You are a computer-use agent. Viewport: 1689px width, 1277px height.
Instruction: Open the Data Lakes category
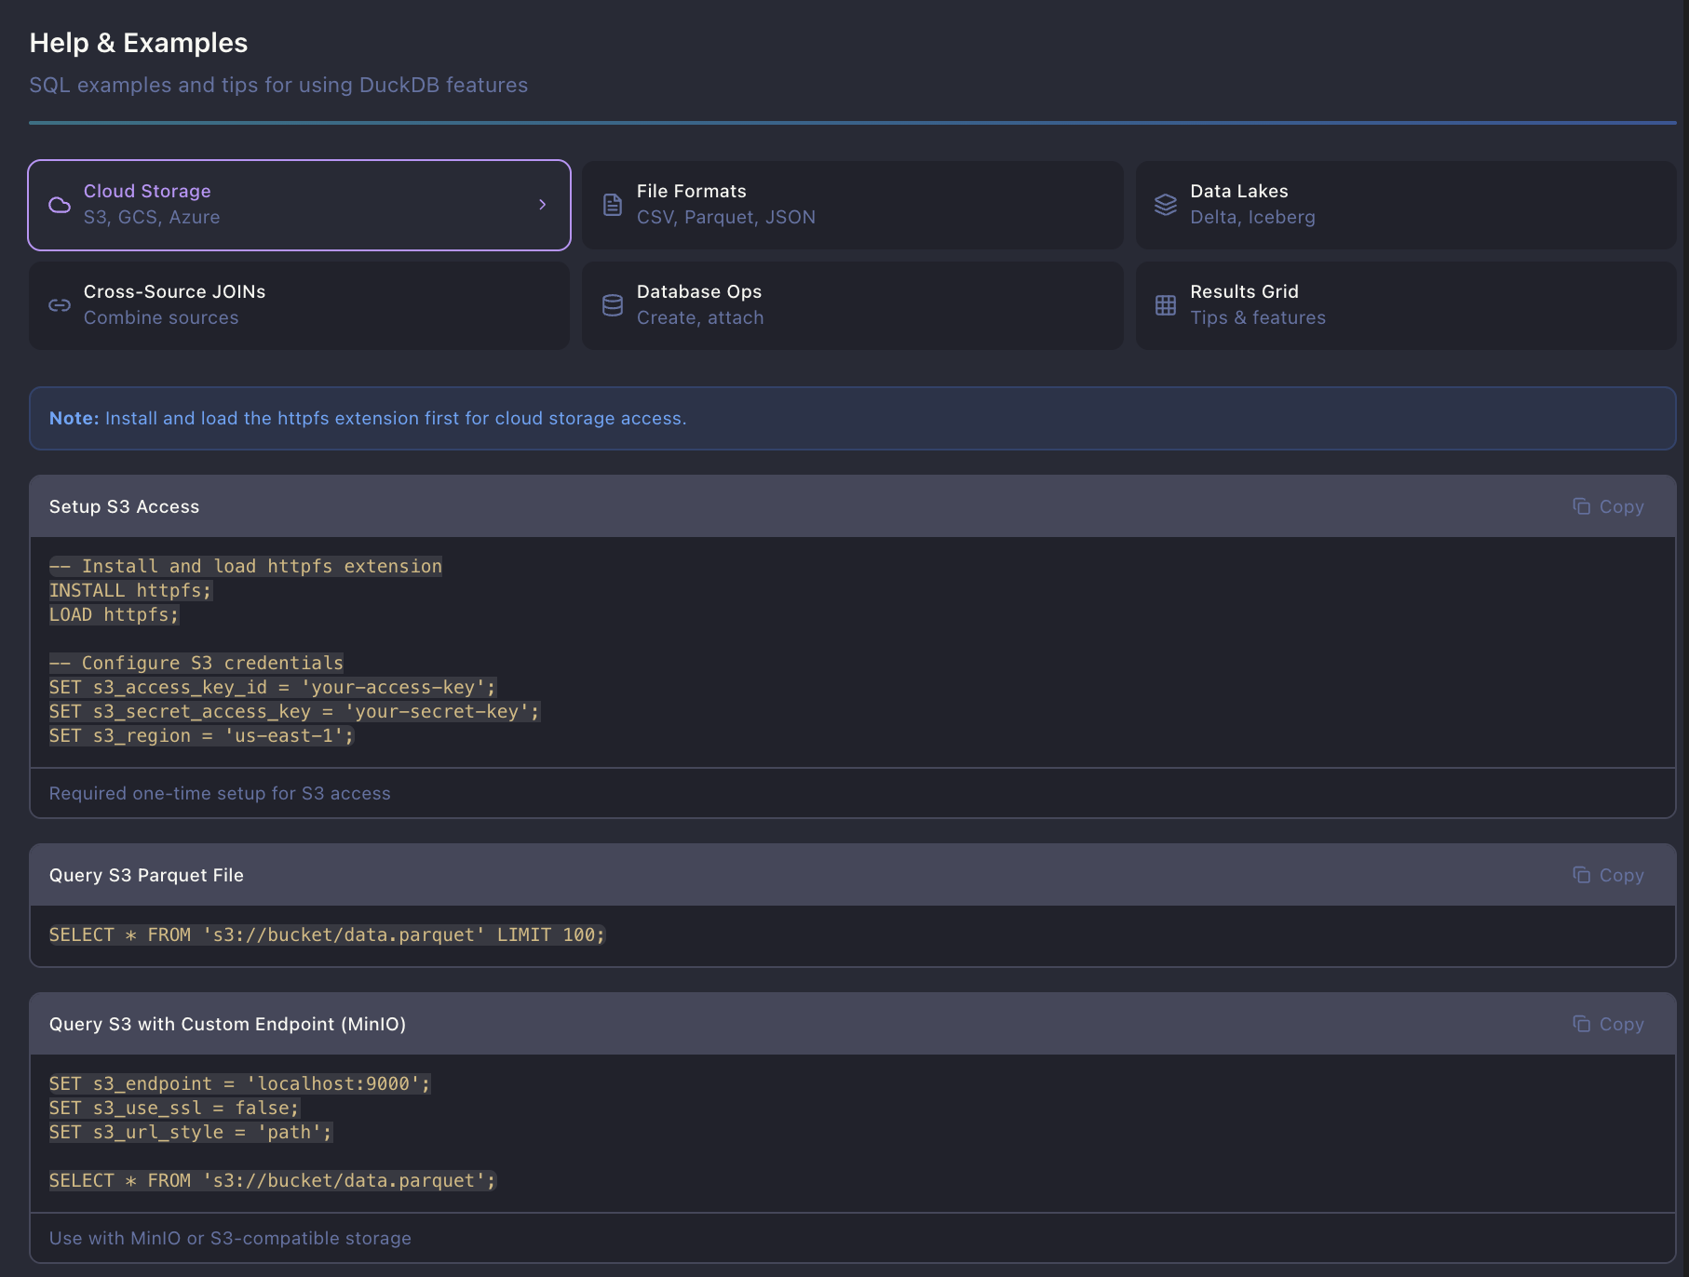point(1406,205)
